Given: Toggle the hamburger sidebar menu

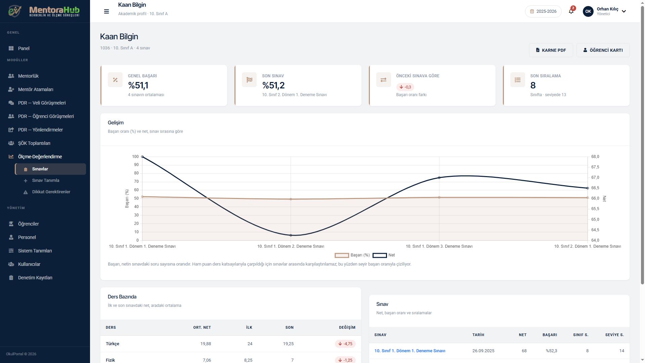Looking at the screenshot, I should (106, 11).
